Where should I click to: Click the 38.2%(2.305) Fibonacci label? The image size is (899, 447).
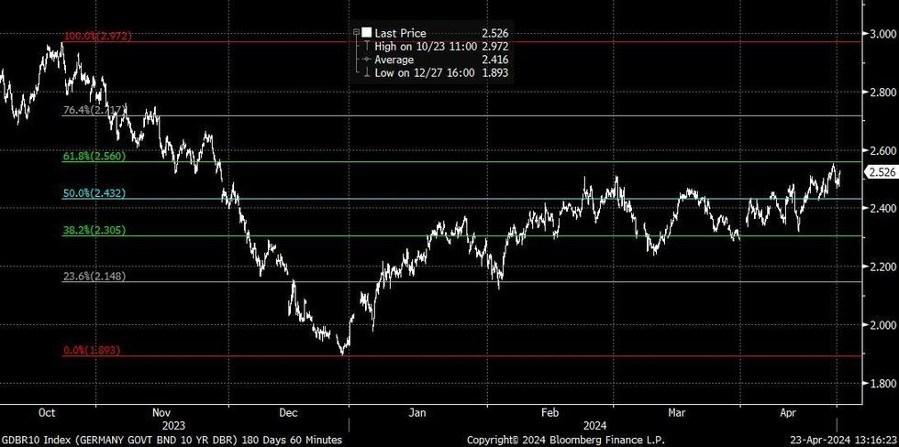point(94,230)
